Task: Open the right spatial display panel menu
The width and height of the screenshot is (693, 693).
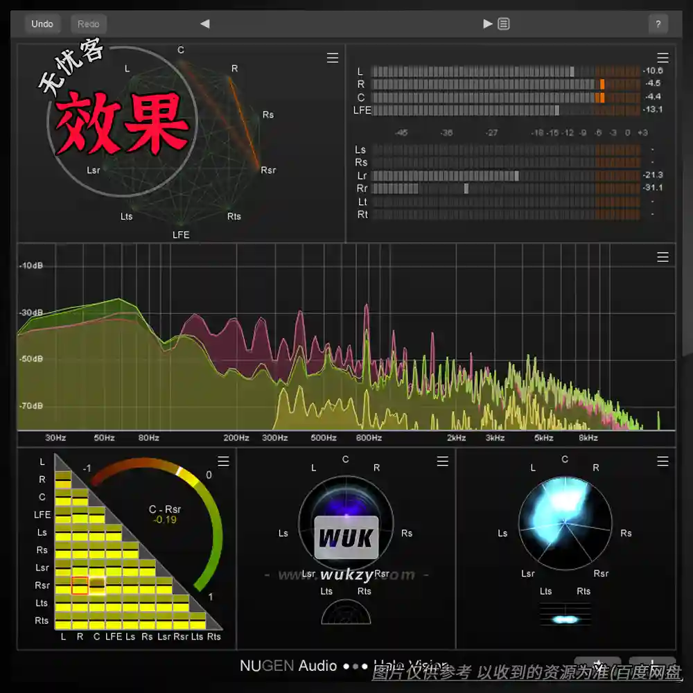Action: click(x=663, y=460)
